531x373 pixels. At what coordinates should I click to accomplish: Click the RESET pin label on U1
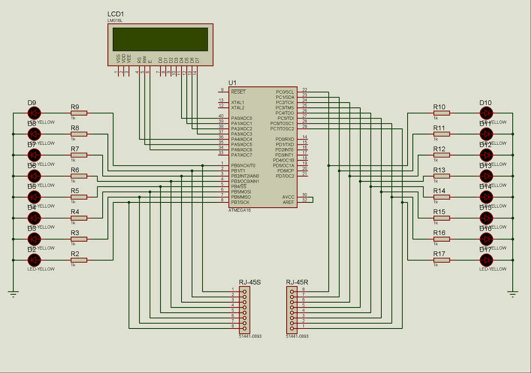pyautogui.click(x=238, y=92)
